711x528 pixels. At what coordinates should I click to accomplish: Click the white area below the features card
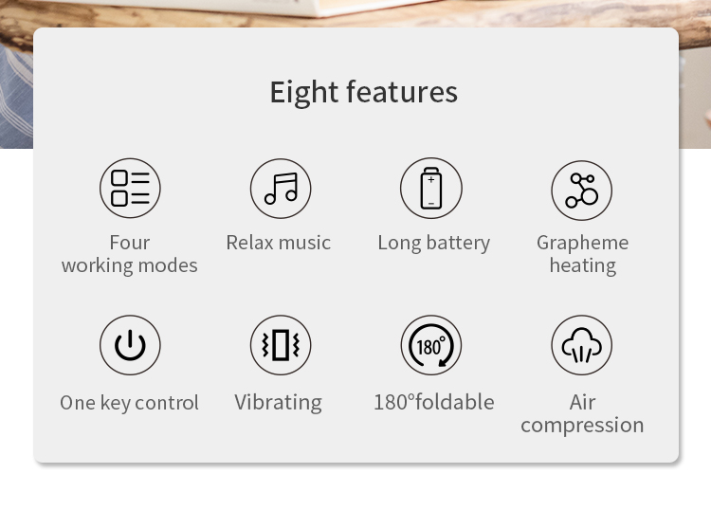coord(355,498)
